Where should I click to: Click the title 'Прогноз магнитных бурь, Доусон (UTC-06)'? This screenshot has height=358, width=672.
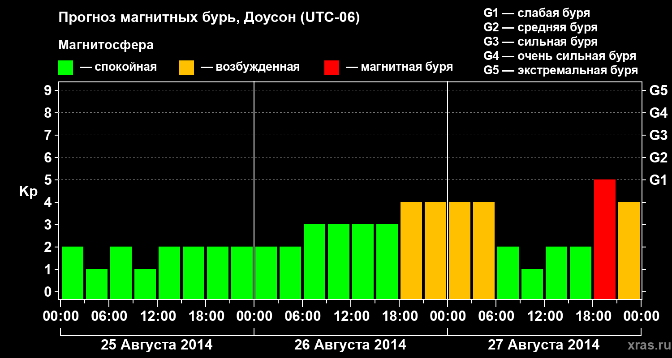(209, 18)
